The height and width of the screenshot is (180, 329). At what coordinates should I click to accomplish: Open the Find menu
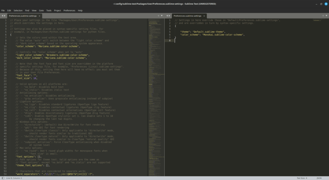pos(27,11)
